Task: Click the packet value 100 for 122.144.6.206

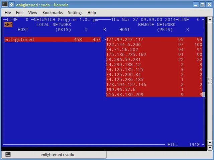Action: 198,45
